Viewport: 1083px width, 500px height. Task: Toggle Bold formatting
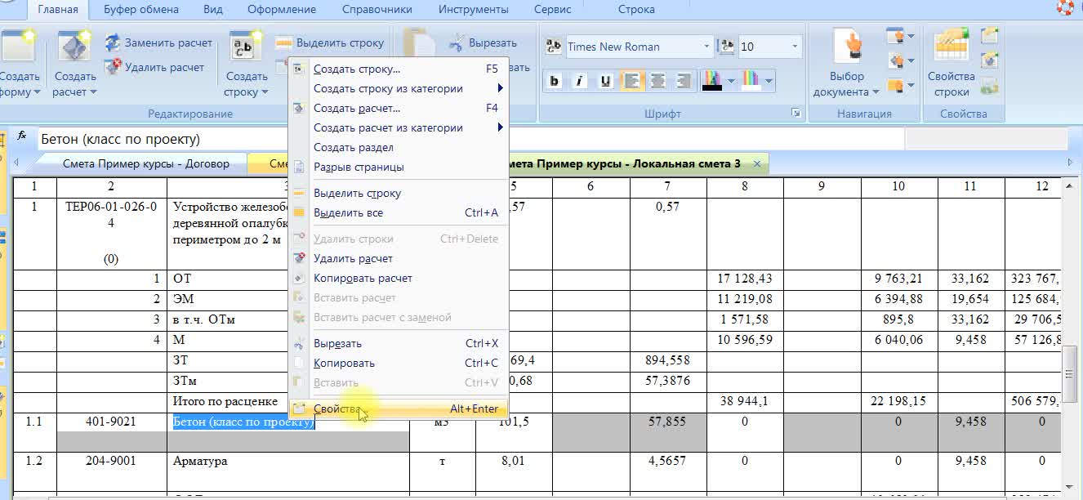pyautogui.click(x=555, y=80)
